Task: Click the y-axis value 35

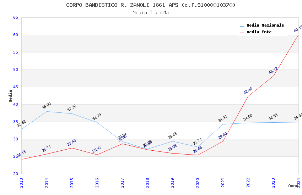Action: click(16, 122)
